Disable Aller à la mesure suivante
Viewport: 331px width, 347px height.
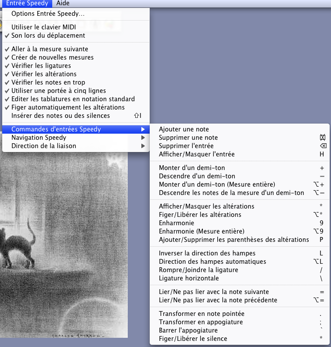coord(50,49)
